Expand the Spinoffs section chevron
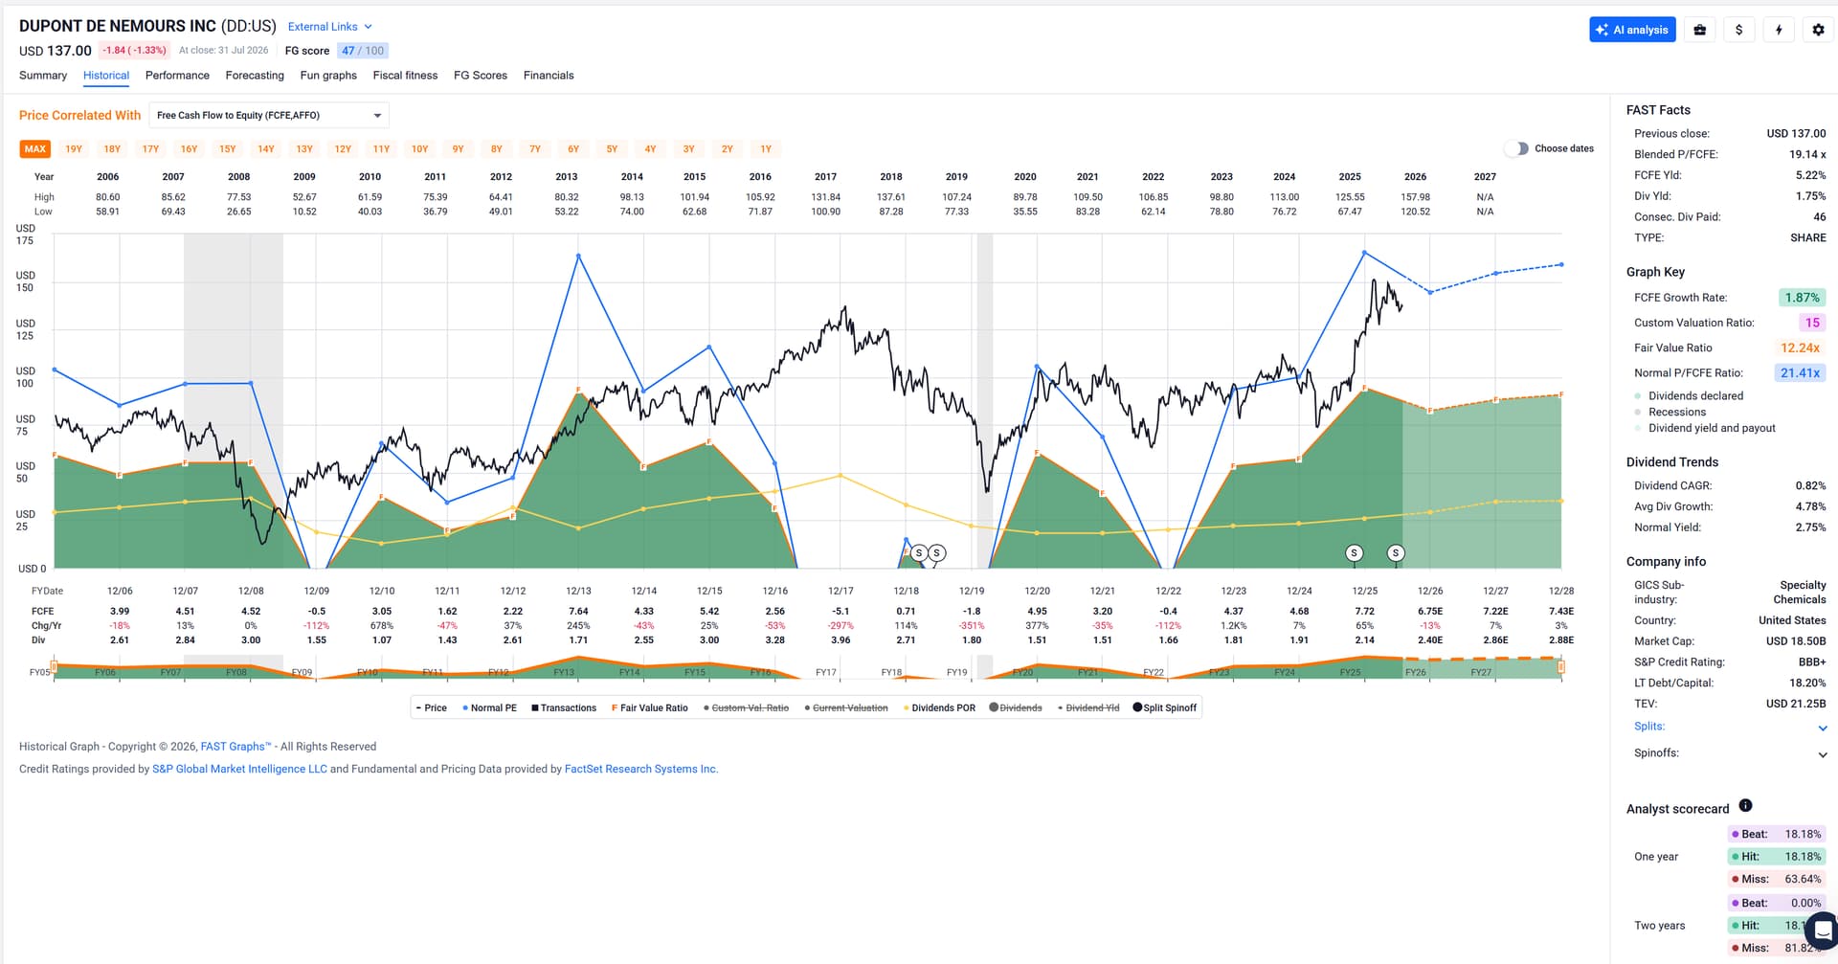 point(1822,754)
